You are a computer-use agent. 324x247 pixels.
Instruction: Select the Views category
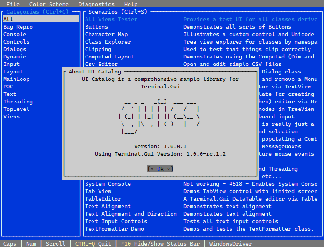[x=11, y=116]
